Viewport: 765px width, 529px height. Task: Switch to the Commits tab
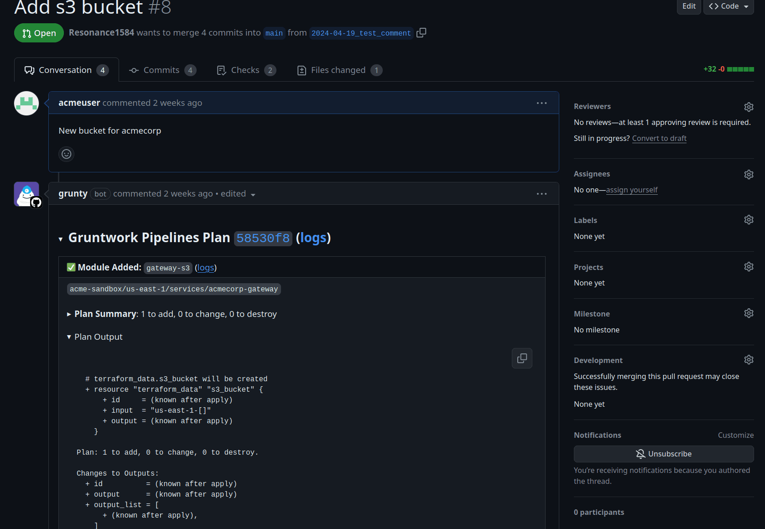pos(162,70)
